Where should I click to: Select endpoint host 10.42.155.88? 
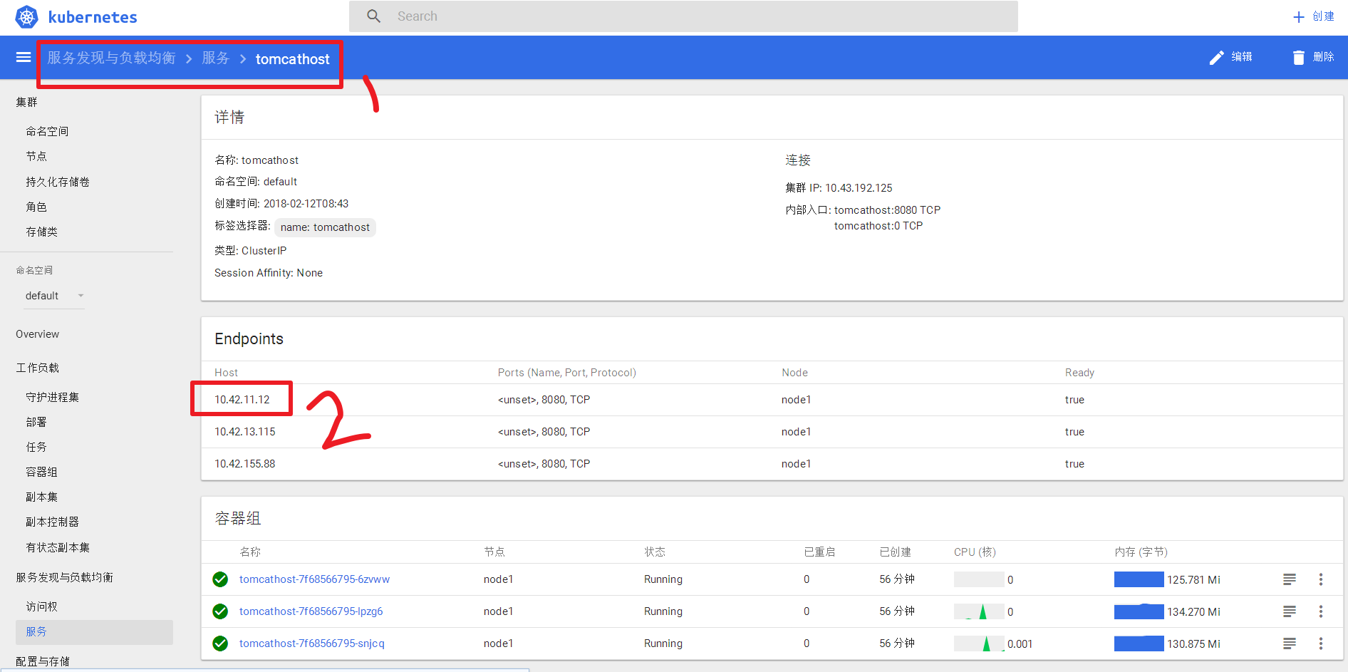(244, 464)
